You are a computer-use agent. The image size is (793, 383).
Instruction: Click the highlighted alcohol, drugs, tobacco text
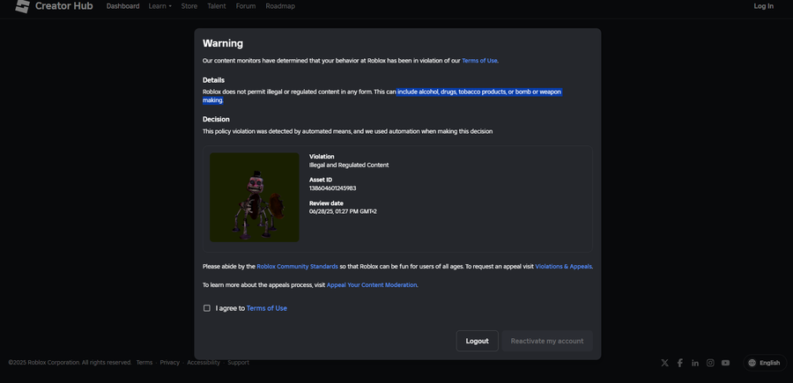coord(479,92)
